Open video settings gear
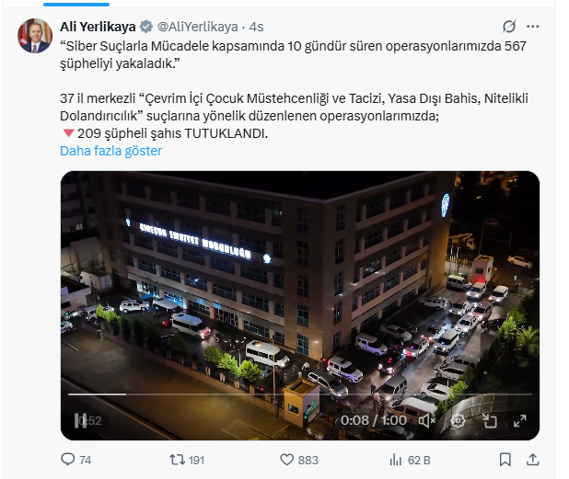Viewport: 569px width, 479px height. point(458,421)
